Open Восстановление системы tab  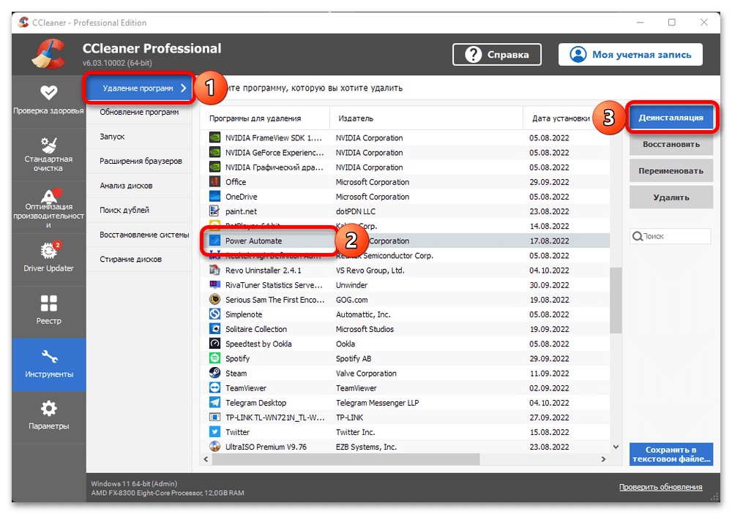139,235
